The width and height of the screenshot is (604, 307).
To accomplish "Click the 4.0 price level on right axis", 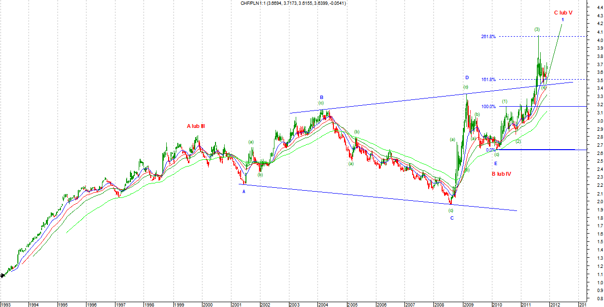I will coord(599,40).
